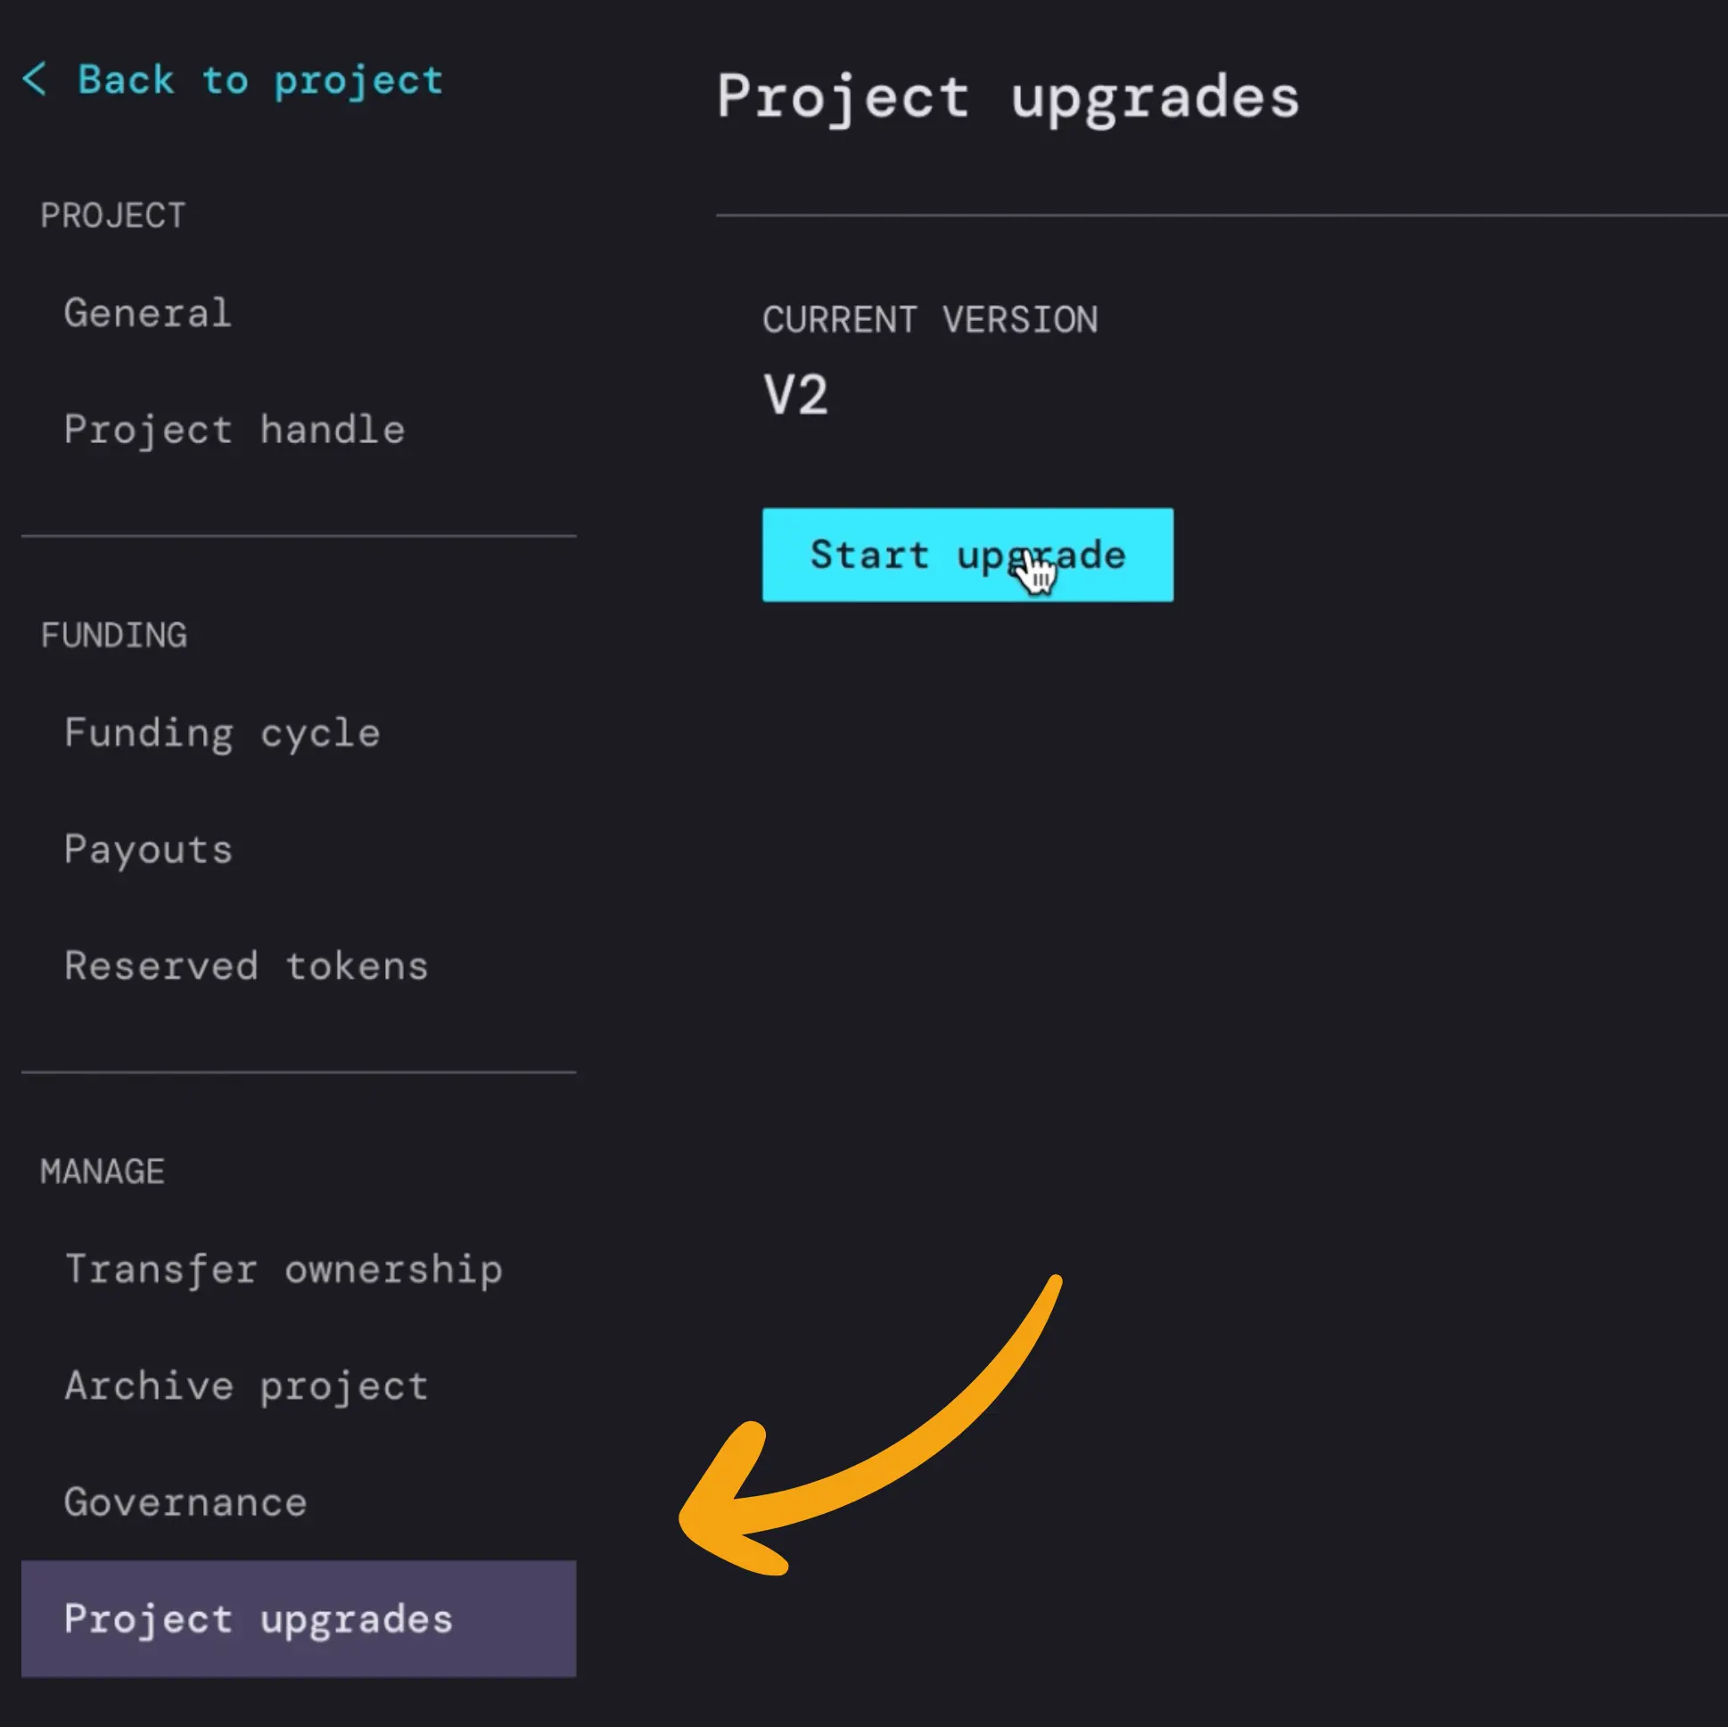Open the Reserved tokens settings
Viewport: 1728px width, 1727px height.
pyautogui.click(x=246, y=965)
